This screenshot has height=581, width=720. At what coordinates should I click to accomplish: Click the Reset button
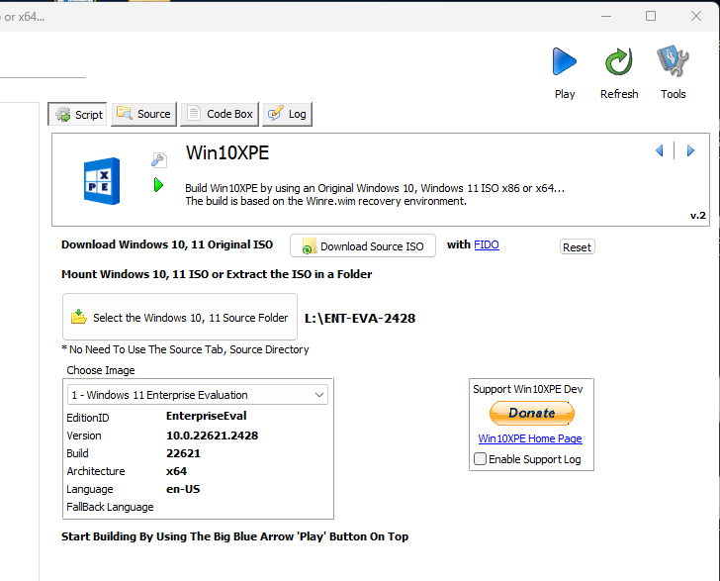pyautogui.click(x=578, y=247)
